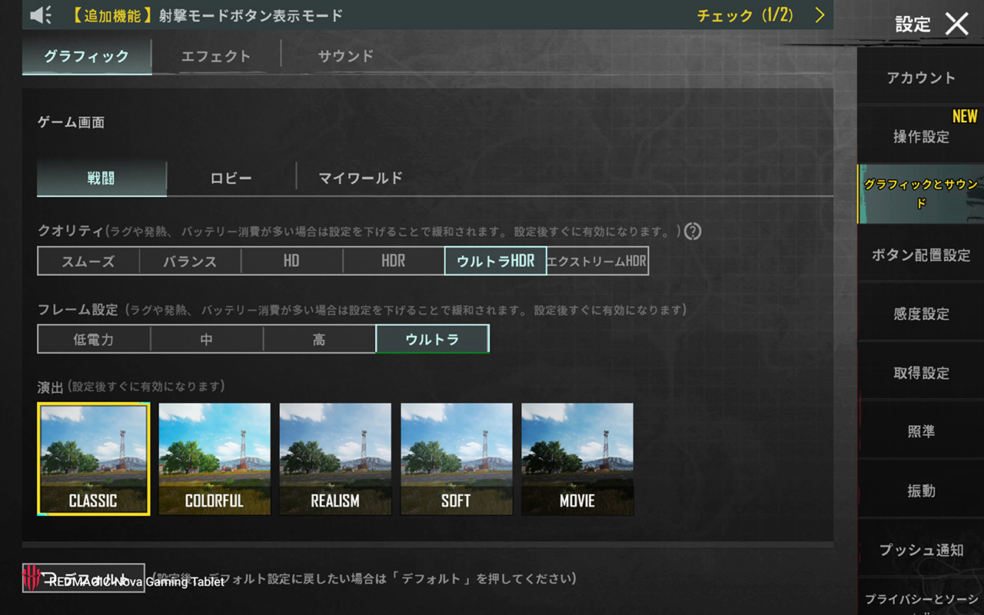984x615 pixels.
Task: Open 操作設定 marked NEW
Action: [x=921, y=137]
